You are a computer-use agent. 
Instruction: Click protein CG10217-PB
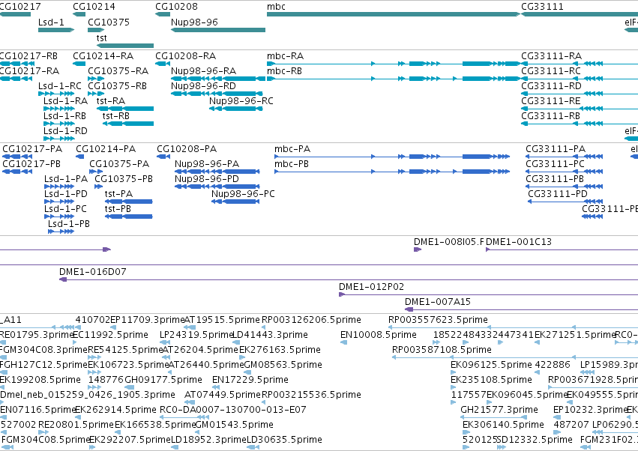point(17,172)
